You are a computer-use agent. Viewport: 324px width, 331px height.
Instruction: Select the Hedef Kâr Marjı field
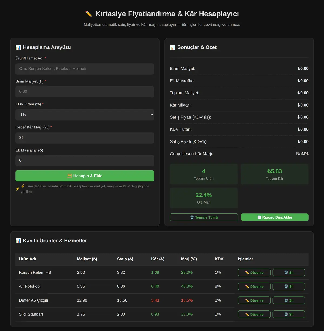[x=85, y=138]
